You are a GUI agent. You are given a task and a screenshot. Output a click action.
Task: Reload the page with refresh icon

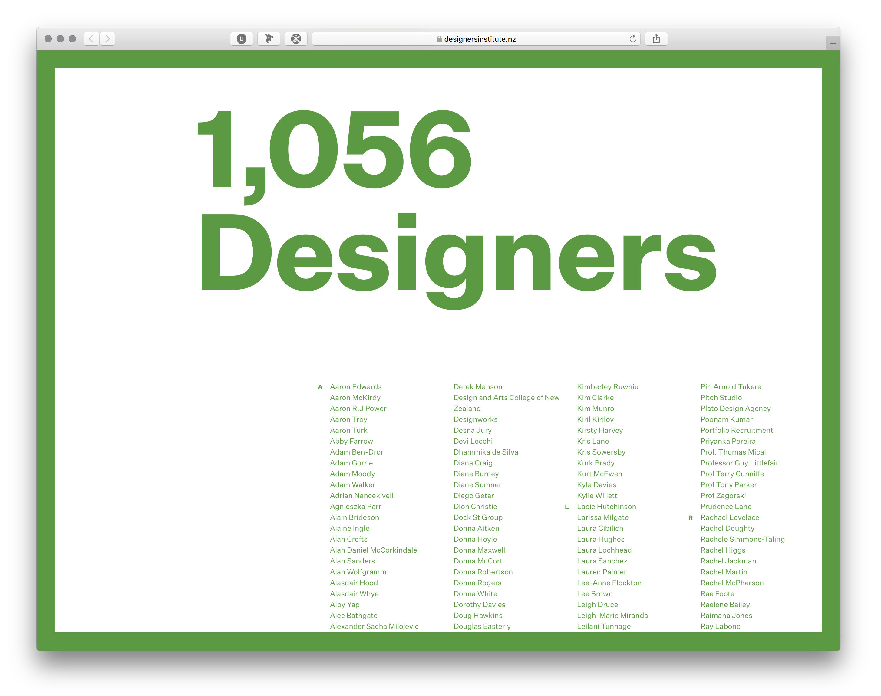point(632,39)
